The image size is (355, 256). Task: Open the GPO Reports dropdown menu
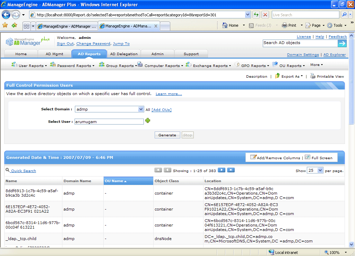pos(252,65)
